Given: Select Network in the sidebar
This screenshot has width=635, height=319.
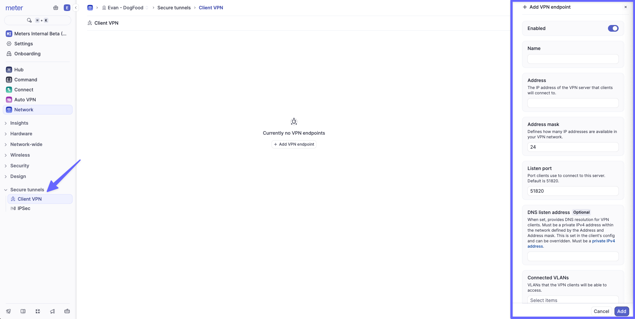Looking at the screenshot, I should point(38,110).
